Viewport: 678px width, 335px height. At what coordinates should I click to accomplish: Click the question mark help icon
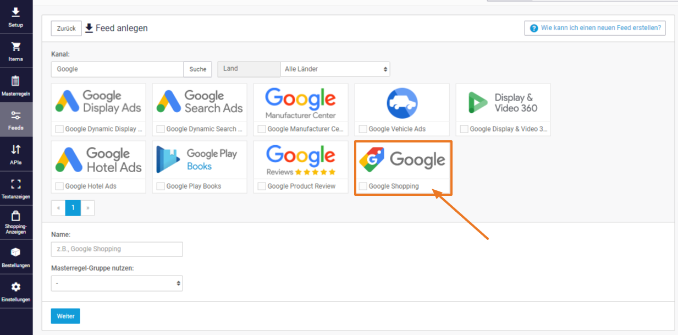pos(533,28)
